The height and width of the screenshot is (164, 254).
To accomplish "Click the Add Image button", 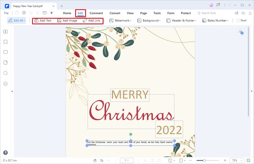I will click(67, 20).
